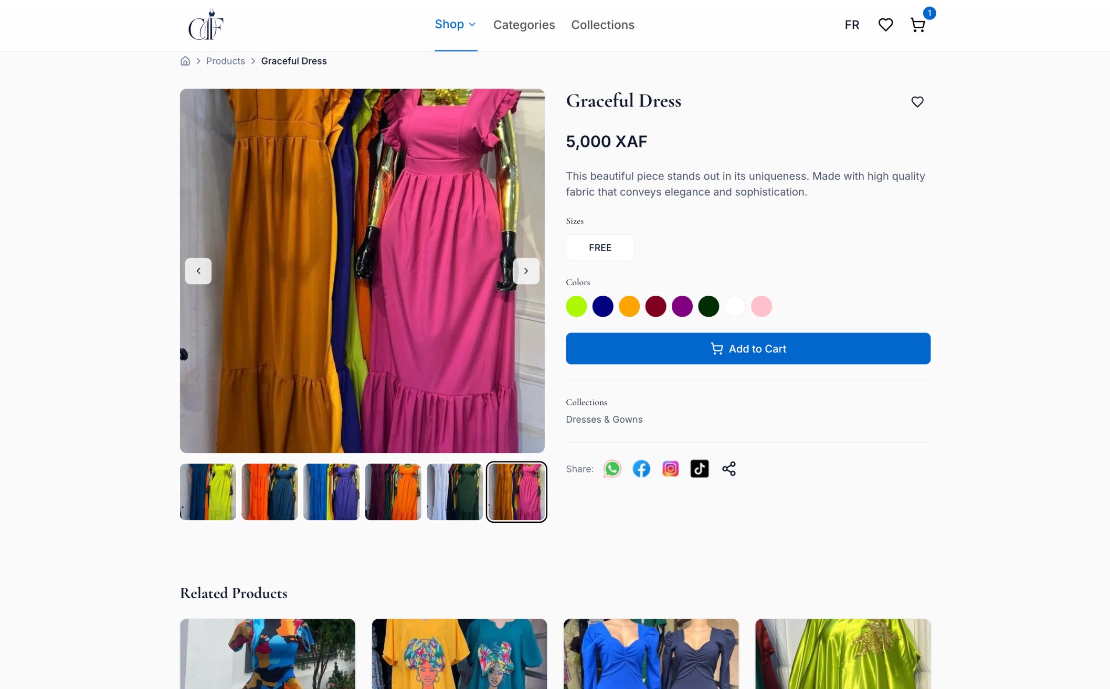Click the Add to Cart button
The height and width of the screenshot is (689, 1110).
tap(748, 348)
